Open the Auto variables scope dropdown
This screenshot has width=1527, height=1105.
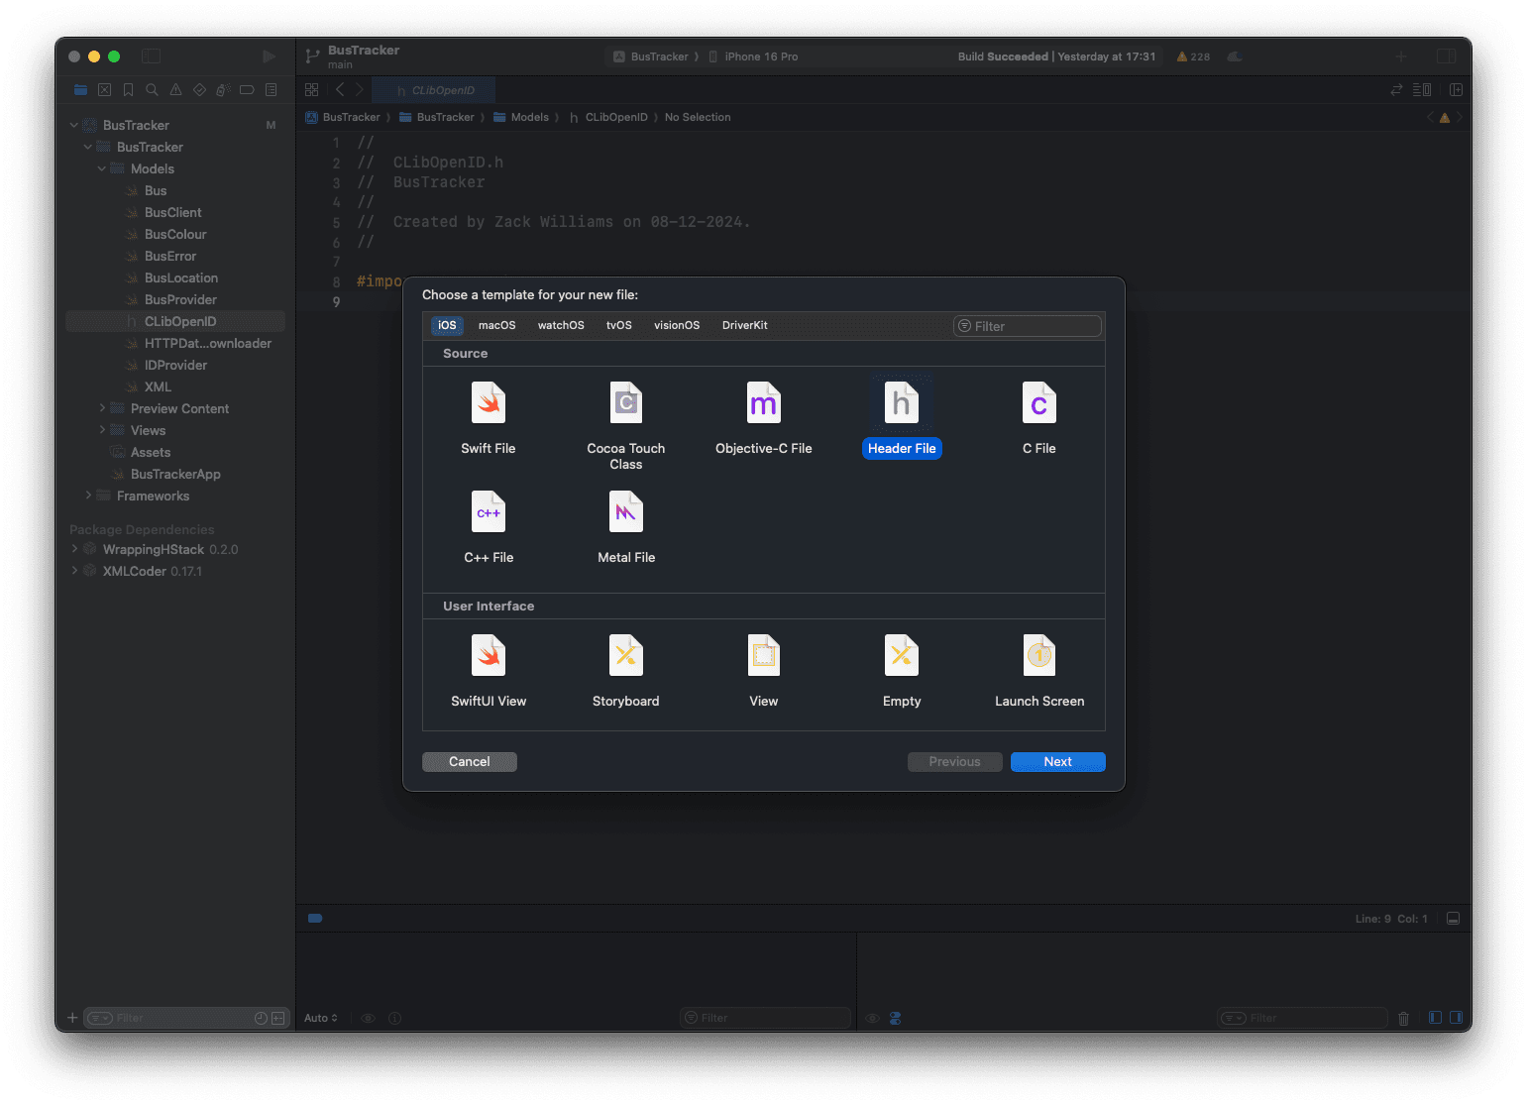click(x=321, y=1018)
